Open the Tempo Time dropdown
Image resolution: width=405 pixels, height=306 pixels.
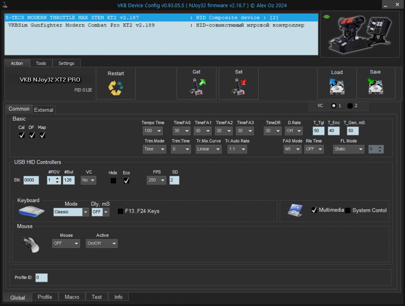[x=153, y=131]
